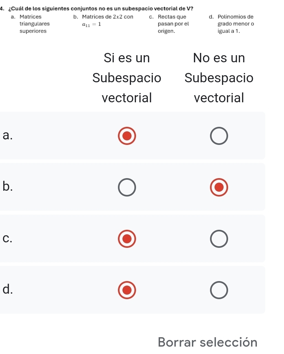Click the 'No es un Subespacio vectorial' column header
The height and width of the screenshot is (354, 284).
[x=219, y=78]
